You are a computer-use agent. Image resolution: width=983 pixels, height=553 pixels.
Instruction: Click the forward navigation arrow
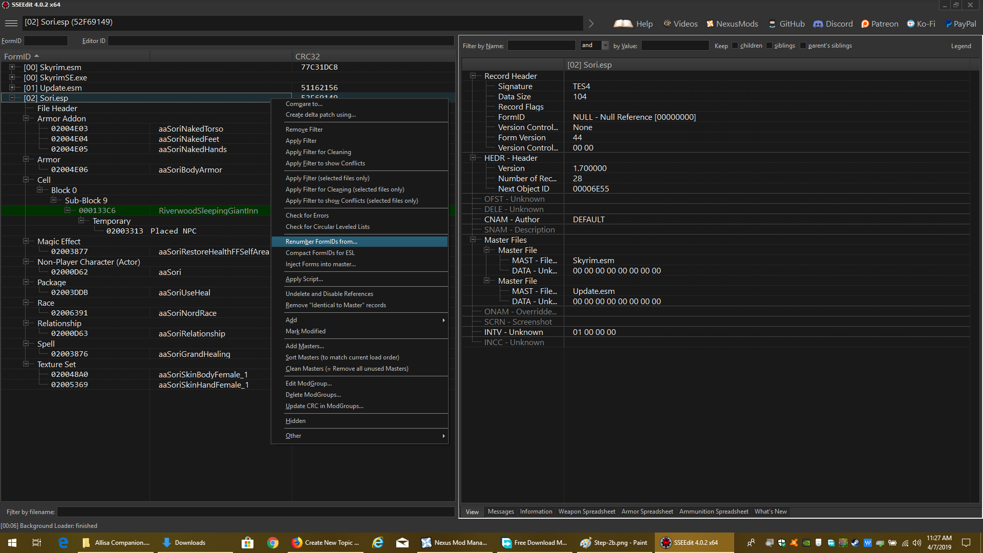[591, 24]
